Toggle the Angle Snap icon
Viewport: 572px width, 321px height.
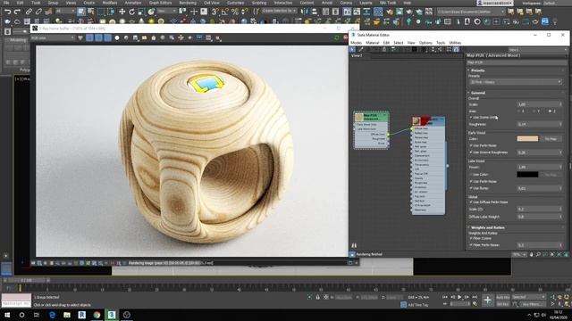pyautogui.click(x=224, y=12)
